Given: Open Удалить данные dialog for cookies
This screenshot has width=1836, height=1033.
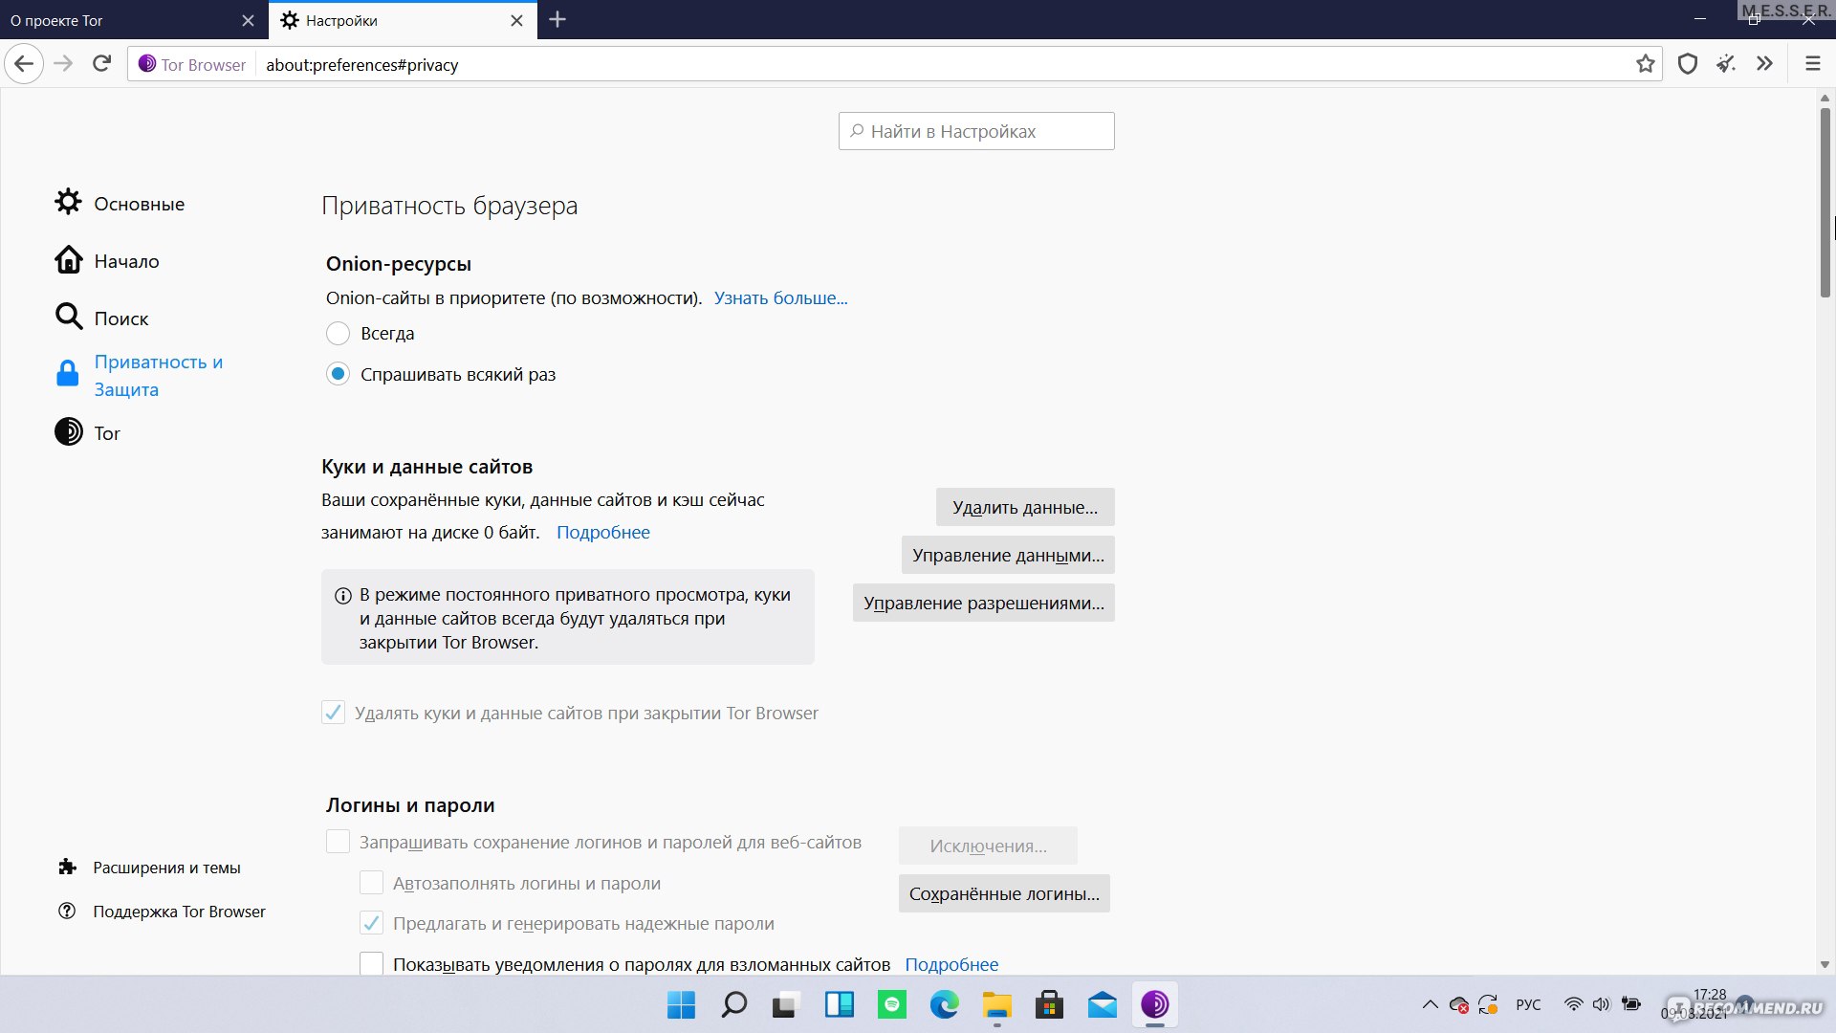Looking at the screenshot, I should pos(1024,506).
